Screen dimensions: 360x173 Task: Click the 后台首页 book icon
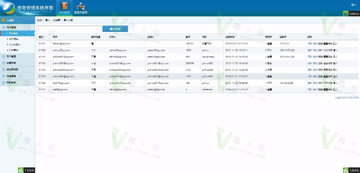(x=64, y=6)
